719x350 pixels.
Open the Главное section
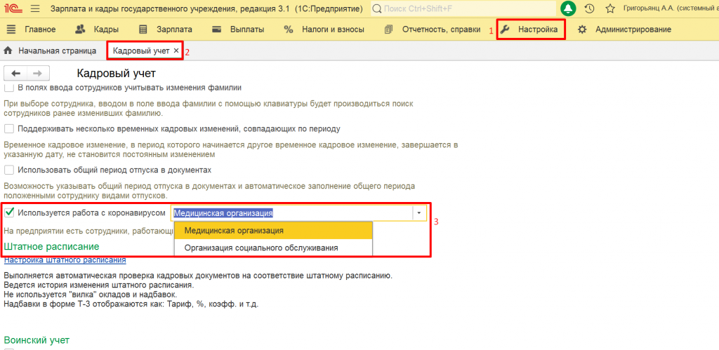(x=40, y=29)
